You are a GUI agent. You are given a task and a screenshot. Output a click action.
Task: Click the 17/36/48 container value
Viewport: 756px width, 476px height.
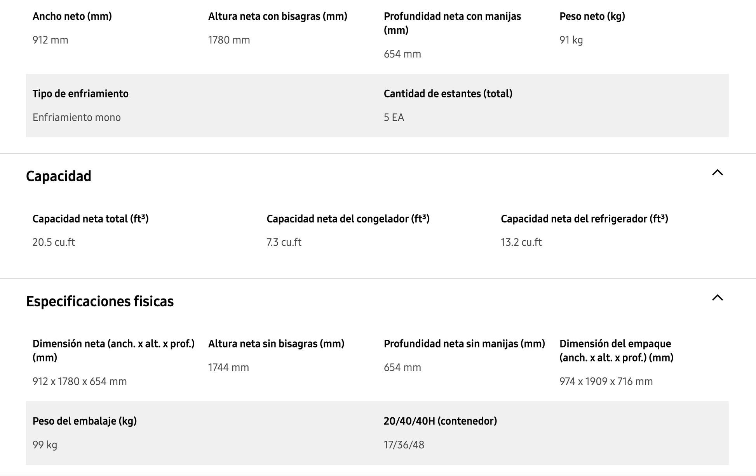tap(404, 445)
